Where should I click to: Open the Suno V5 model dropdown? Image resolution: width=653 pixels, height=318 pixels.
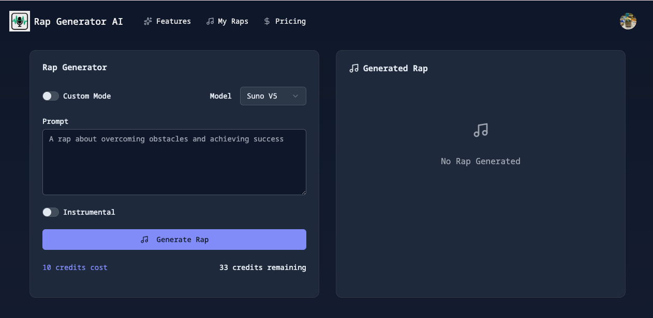coord(273,96)
